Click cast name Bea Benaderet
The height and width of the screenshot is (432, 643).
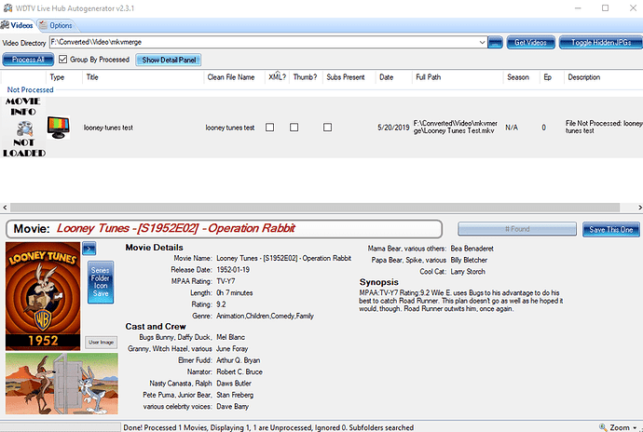pos(472,249)
